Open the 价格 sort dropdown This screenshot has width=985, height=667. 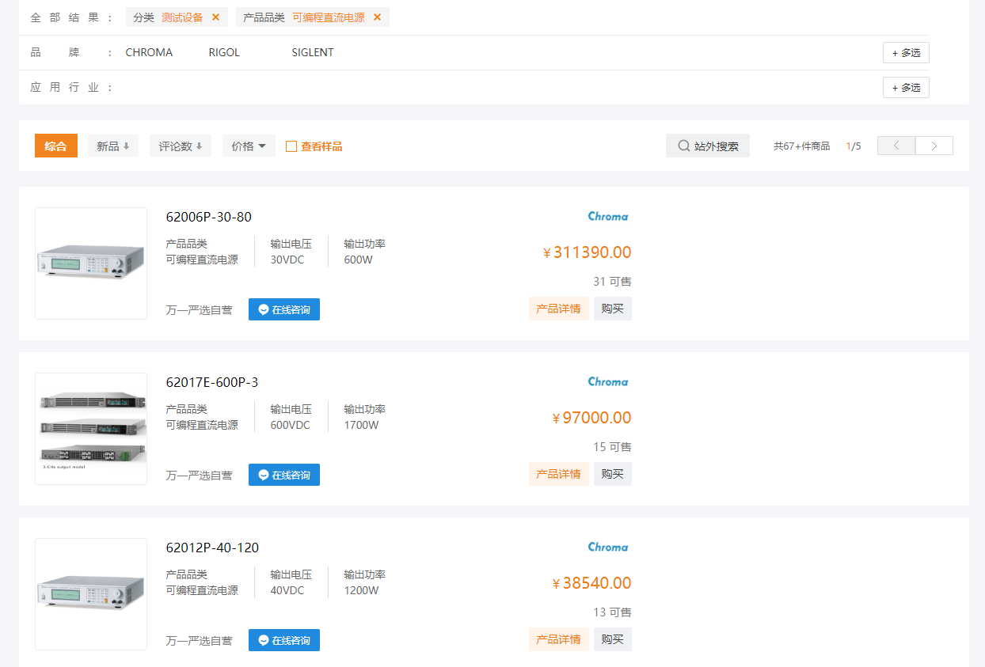coord(249,146)
